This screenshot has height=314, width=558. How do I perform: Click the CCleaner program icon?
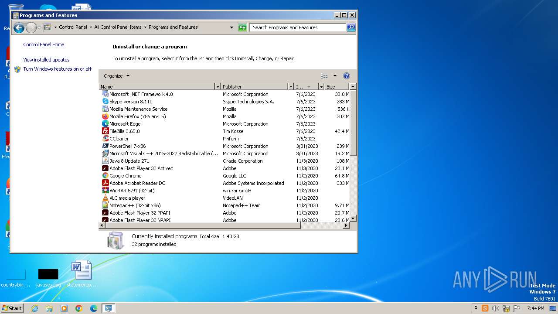pyautogui.click(x=105, y=138)
